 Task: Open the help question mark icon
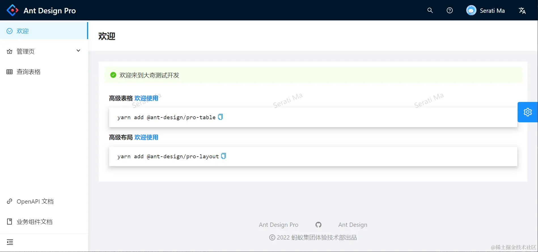click(x=450, y=10)
